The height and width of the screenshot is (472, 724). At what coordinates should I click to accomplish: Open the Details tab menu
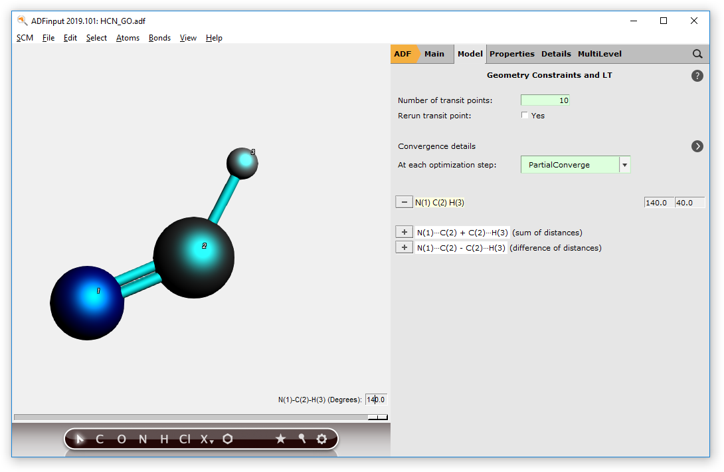556,54
